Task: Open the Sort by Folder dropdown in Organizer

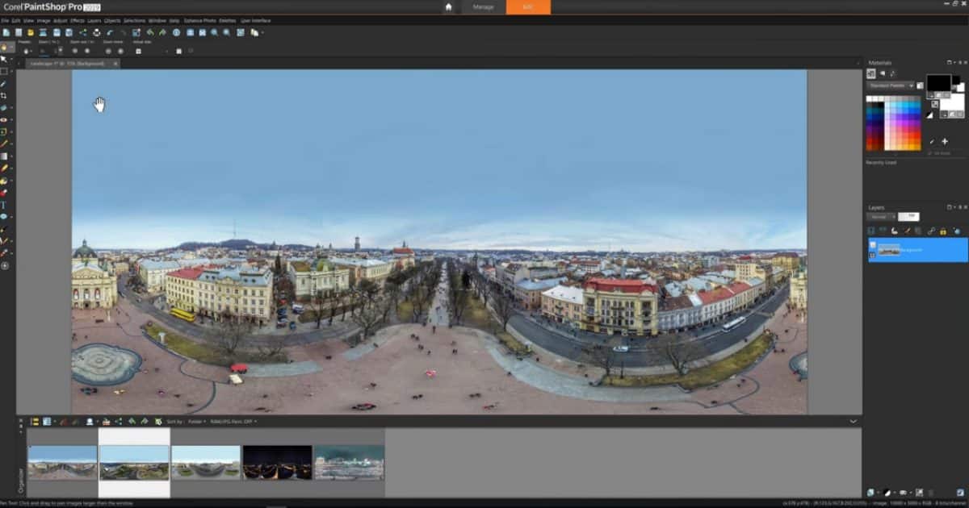Action: pyautogui.click(x=203, y=421)
